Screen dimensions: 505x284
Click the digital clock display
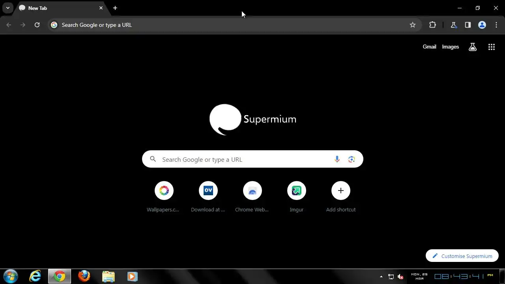click(464, 277)
